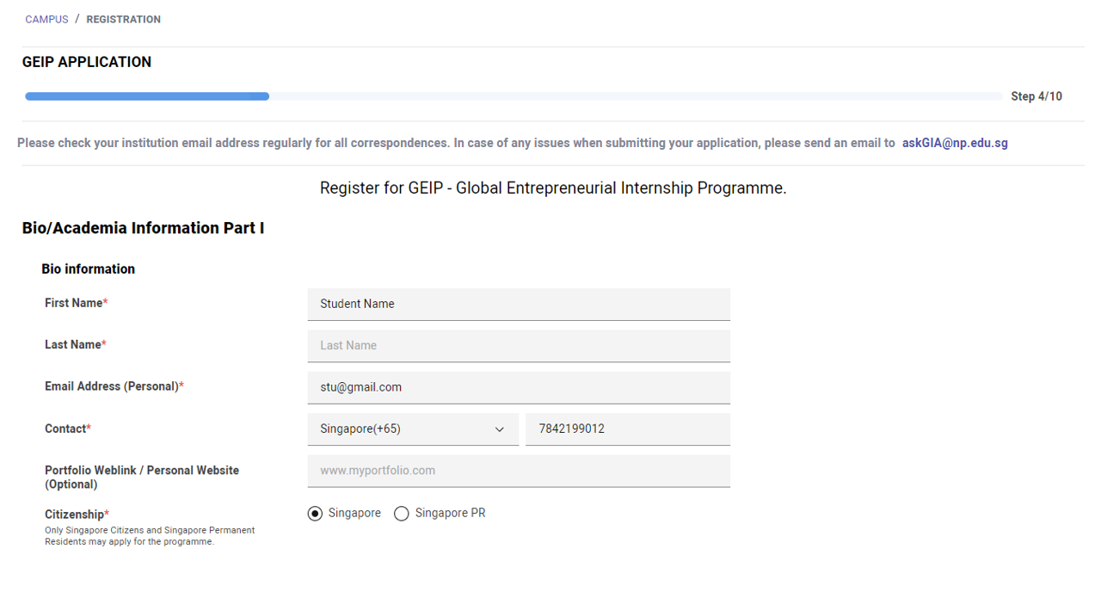Click the Bio/Academia Information Part I title

click(x=144, y=228)
